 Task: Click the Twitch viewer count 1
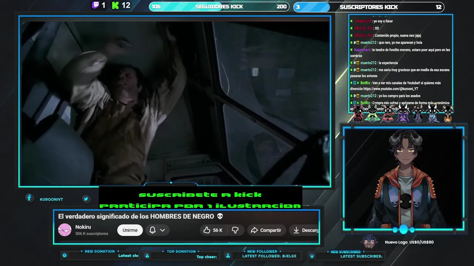click(104, 6)
